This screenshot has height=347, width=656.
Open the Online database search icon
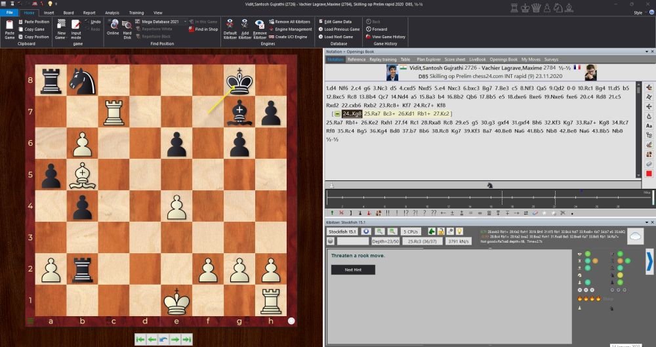(113, 28)
